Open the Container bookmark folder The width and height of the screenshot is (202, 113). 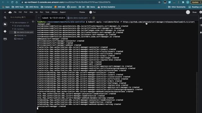point(46,7)
